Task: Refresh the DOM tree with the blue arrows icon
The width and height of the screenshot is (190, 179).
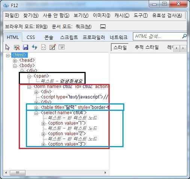Action: pos(35,47)
